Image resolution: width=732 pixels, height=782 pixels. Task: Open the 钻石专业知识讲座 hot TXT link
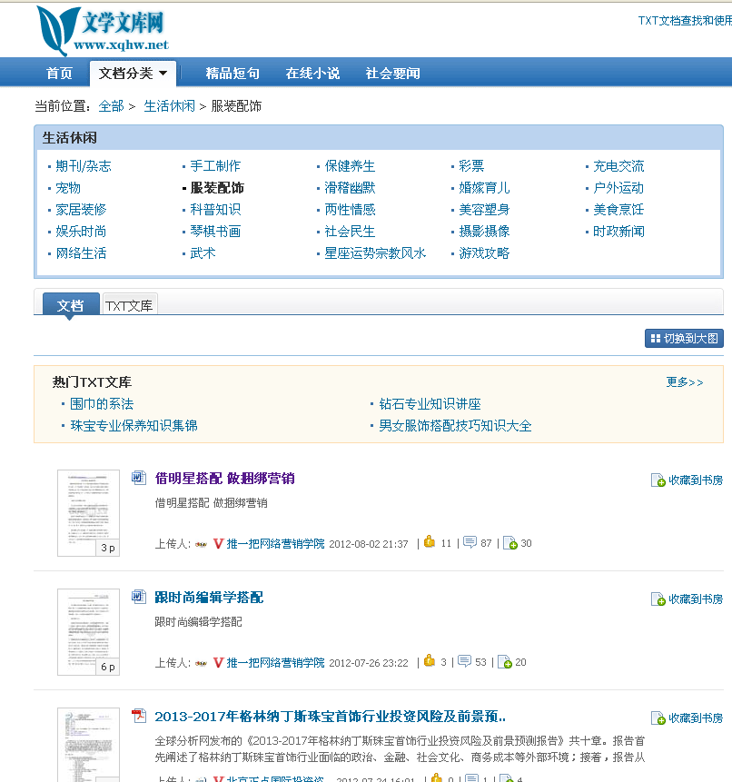click(430, 404)
